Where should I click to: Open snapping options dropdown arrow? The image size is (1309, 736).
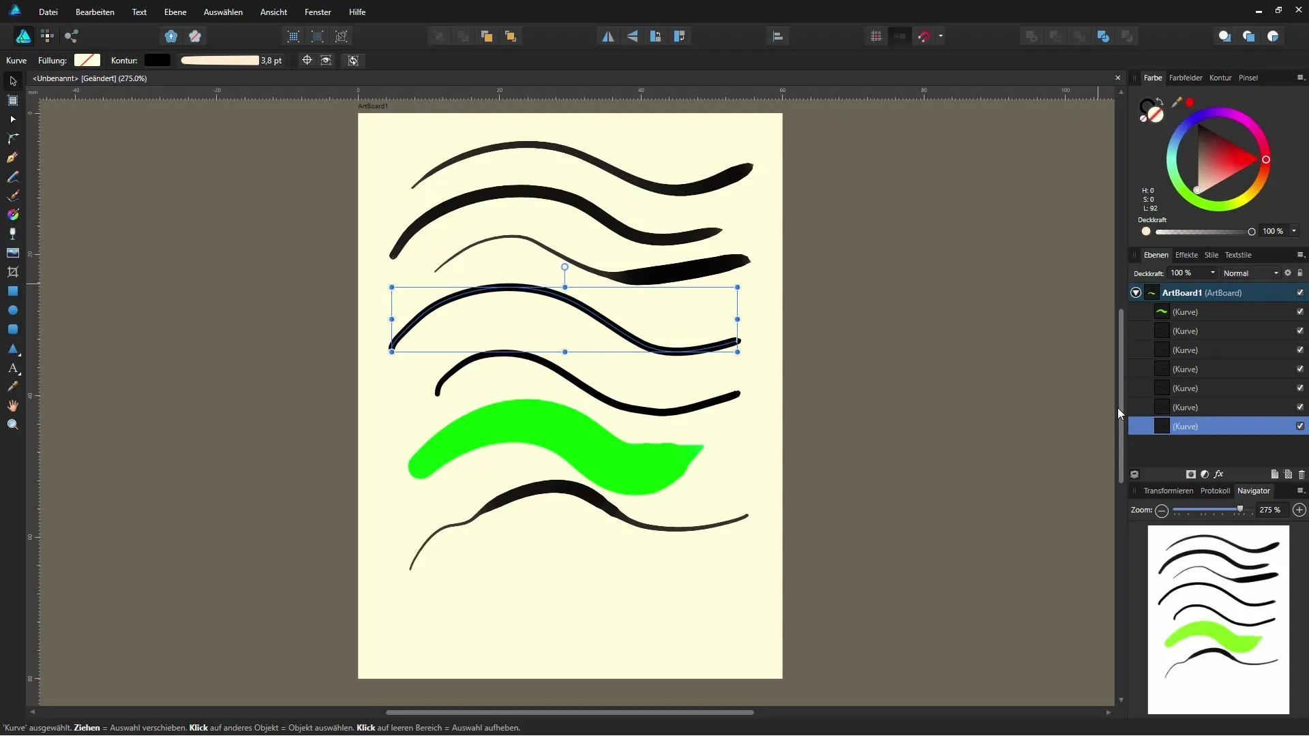[941, 37]
